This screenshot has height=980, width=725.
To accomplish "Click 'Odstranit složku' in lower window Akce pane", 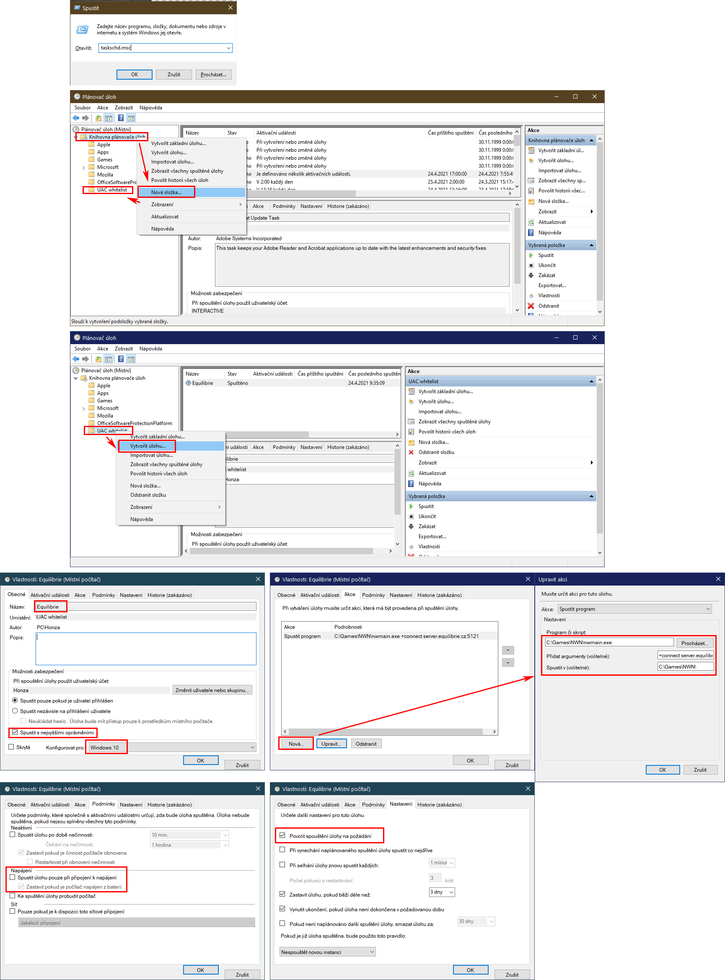I will (x=436, y=452).
